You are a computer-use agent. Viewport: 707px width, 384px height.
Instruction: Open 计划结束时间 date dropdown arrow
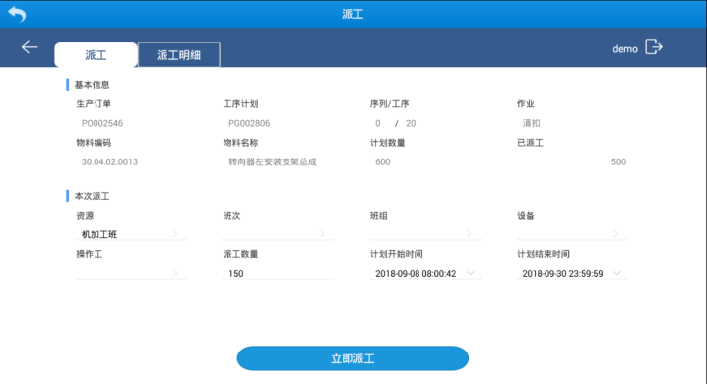click(616, 273)
